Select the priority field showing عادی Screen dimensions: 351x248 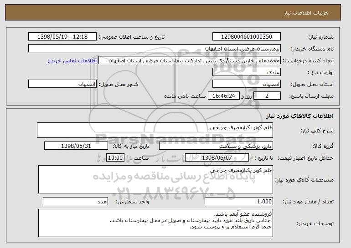247,72
